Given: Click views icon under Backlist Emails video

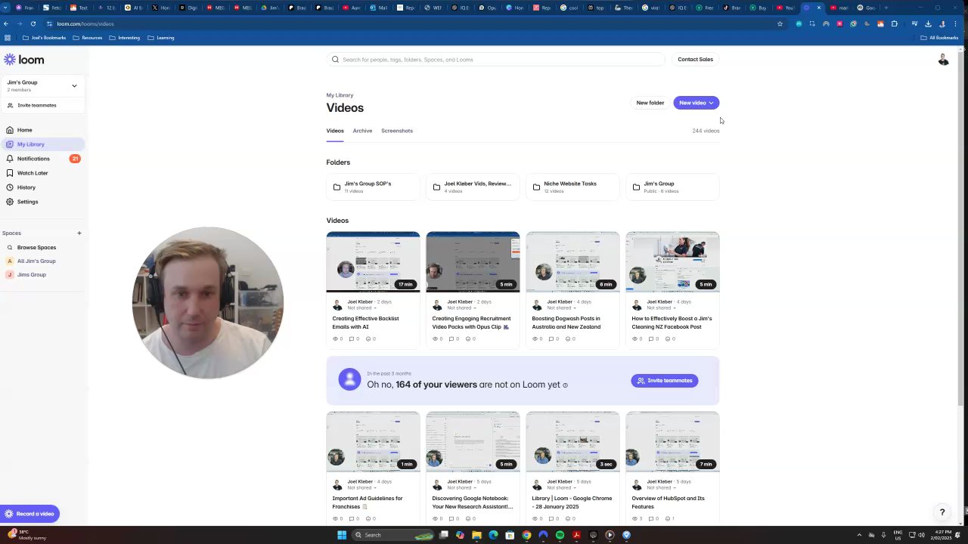Looking at the screenshot, I should pyautogui.click(x=336, y=338).
